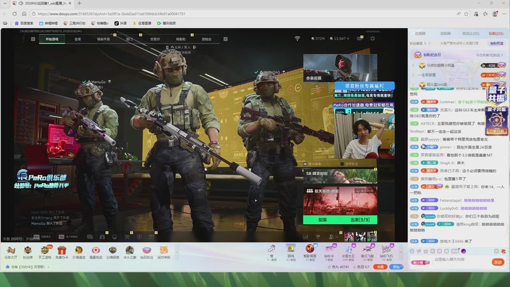
Task: Open the browser tab list dropdown
Action: tap(5, 3)
